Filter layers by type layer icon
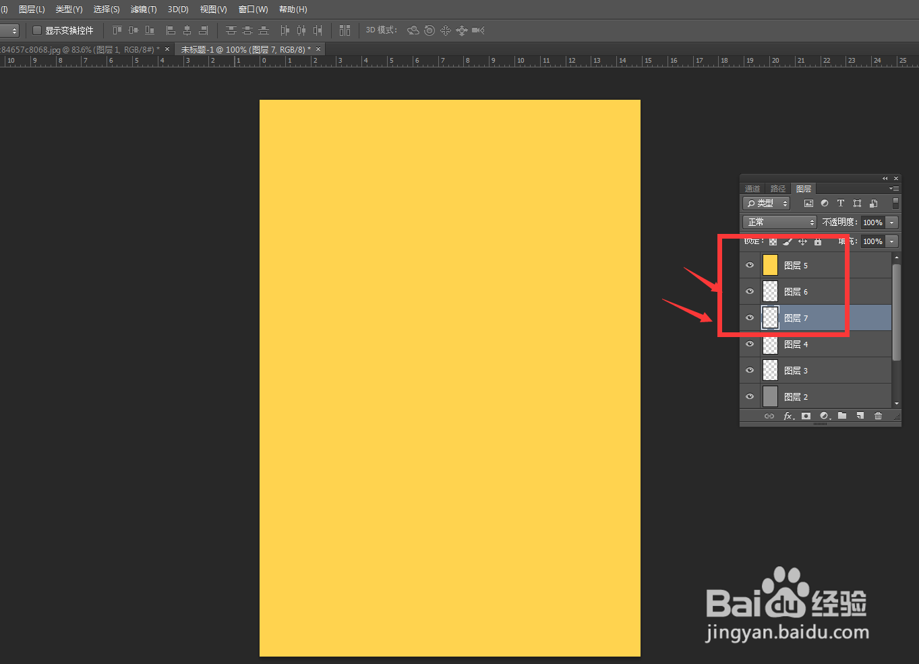Screen dimensions: 919x664 click(841, 203)
